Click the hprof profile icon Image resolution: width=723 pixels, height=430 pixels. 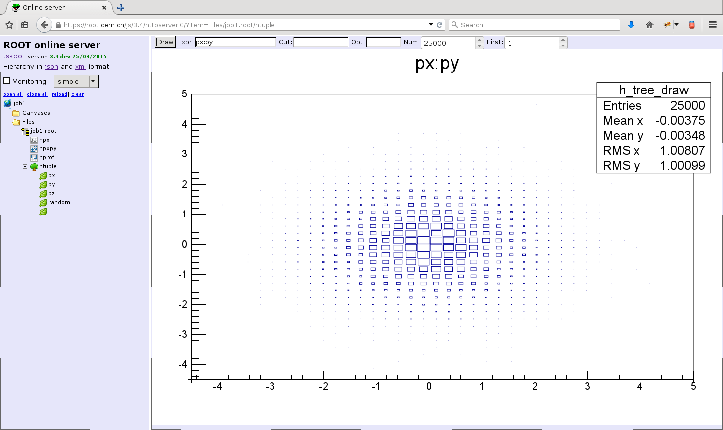[34, 158]
